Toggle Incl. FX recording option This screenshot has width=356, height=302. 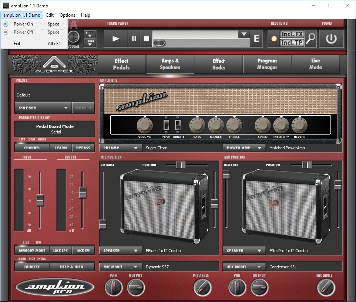tap(292, 34)
